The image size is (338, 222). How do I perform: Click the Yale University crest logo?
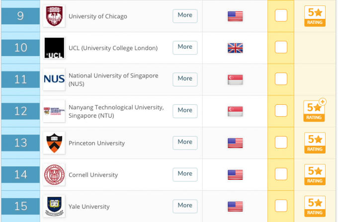pyautogui.click(x=54, y=206)
